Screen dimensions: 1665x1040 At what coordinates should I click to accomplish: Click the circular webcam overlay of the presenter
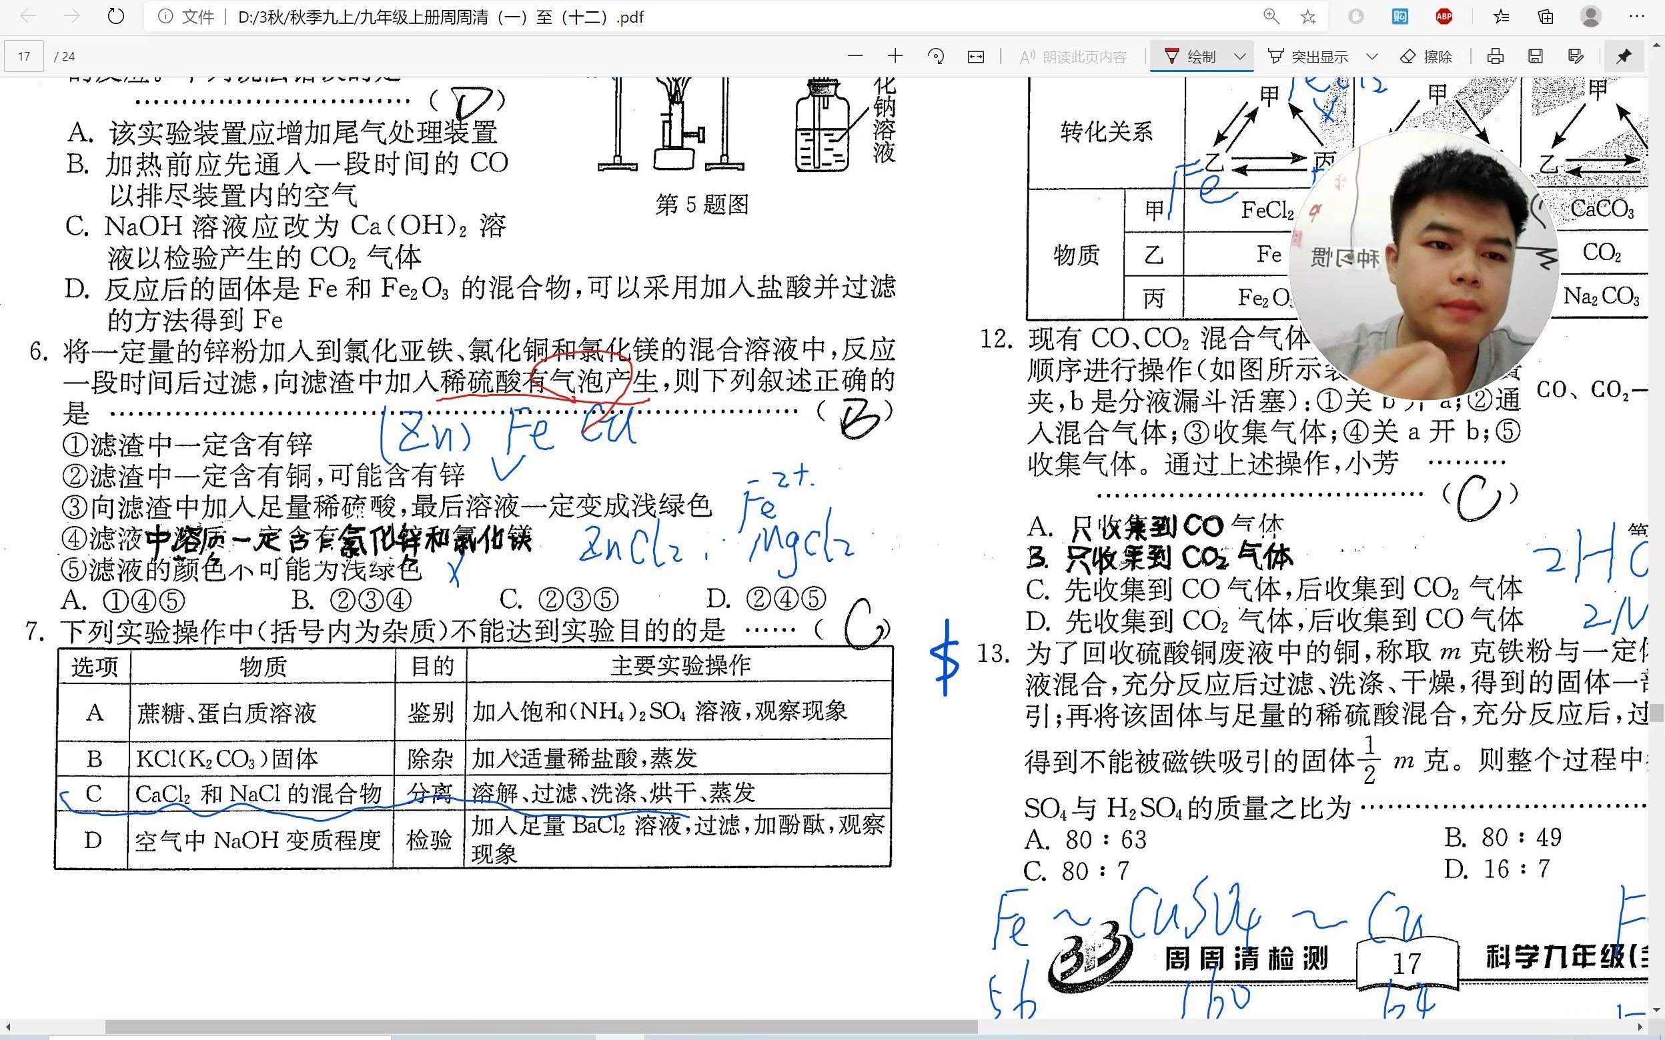point(1423,265)
